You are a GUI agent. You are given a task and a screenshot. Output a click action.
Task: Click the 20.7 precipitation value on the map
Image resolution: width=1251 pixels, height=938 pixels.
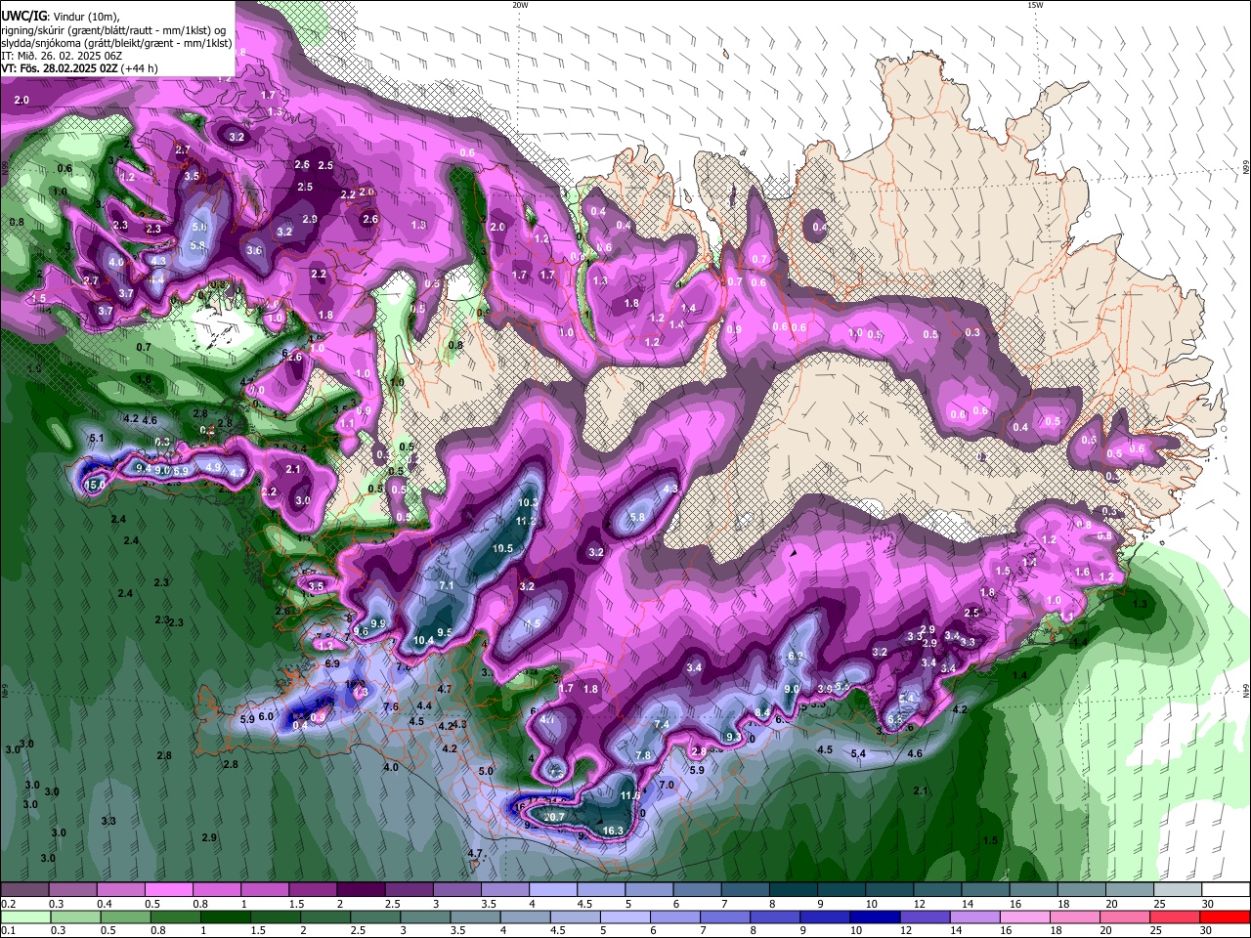coord(554,817)
